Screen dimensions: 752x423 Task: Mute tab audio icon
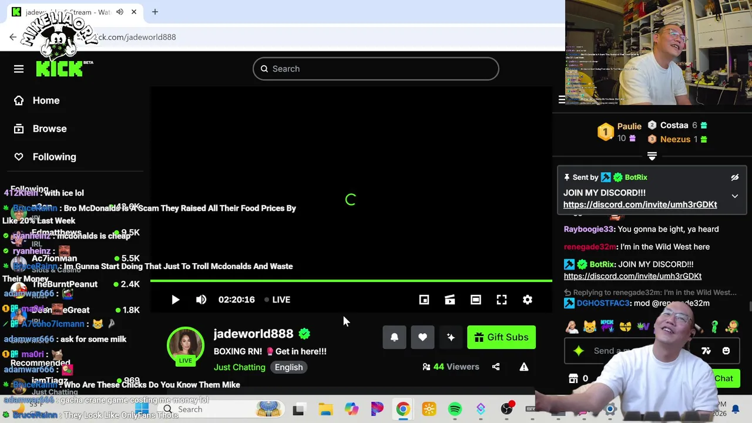coord(120,12)
